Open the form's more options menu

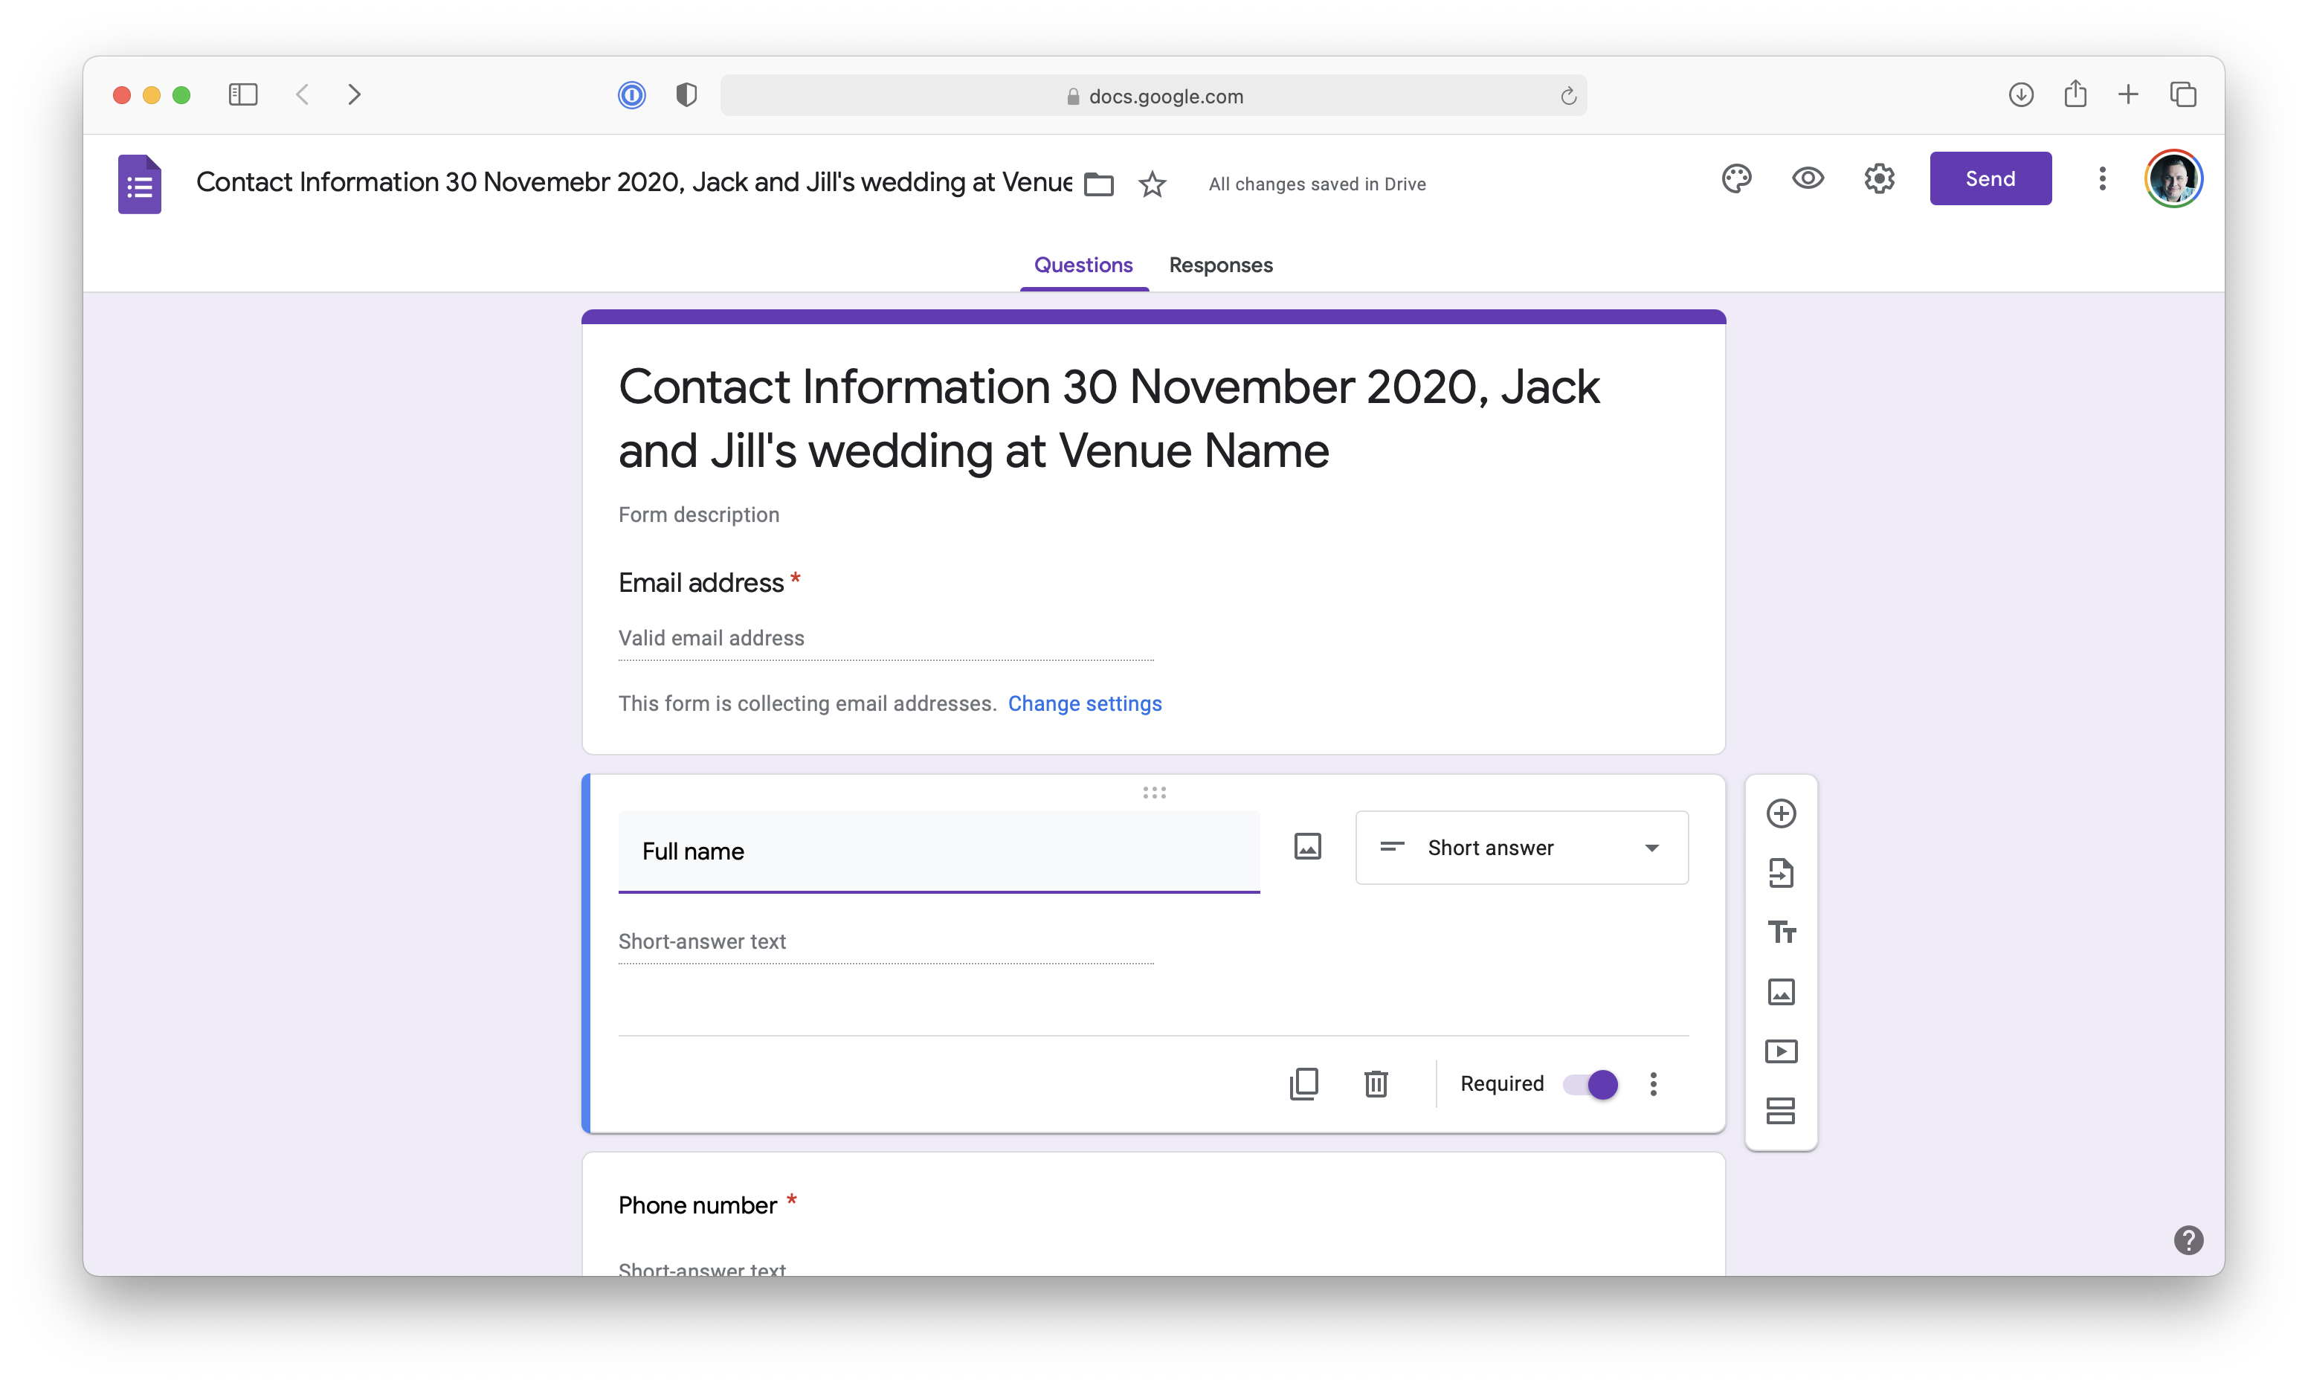[2101, 178]
